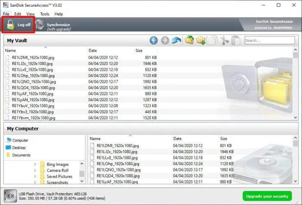302x205 pixels.
Task: Click the vault safe icon in status bar
Action: 10,196
